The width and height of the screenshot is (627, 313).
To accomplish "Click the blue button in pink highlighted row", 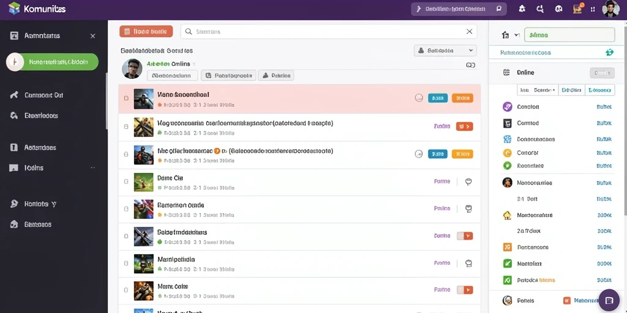I will coord(438,98).
